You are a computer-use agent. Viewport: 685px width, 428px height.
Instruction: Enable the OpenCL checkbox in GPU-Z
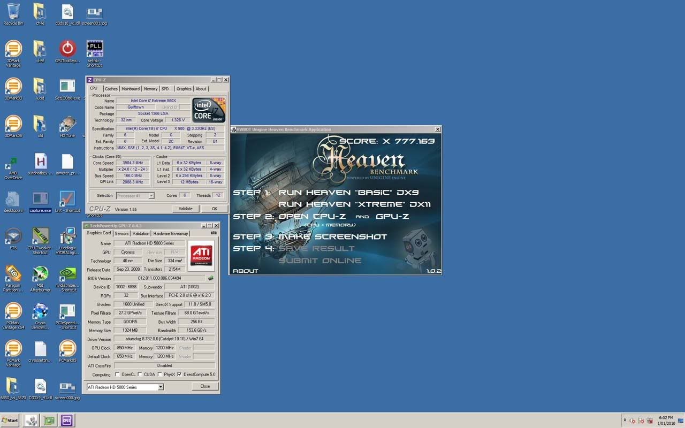pos(118,374)
